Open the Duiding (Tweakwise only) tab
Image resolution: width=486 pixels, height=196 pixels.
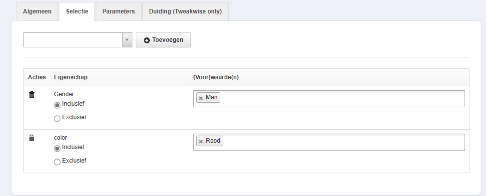[x=185, y=11]
